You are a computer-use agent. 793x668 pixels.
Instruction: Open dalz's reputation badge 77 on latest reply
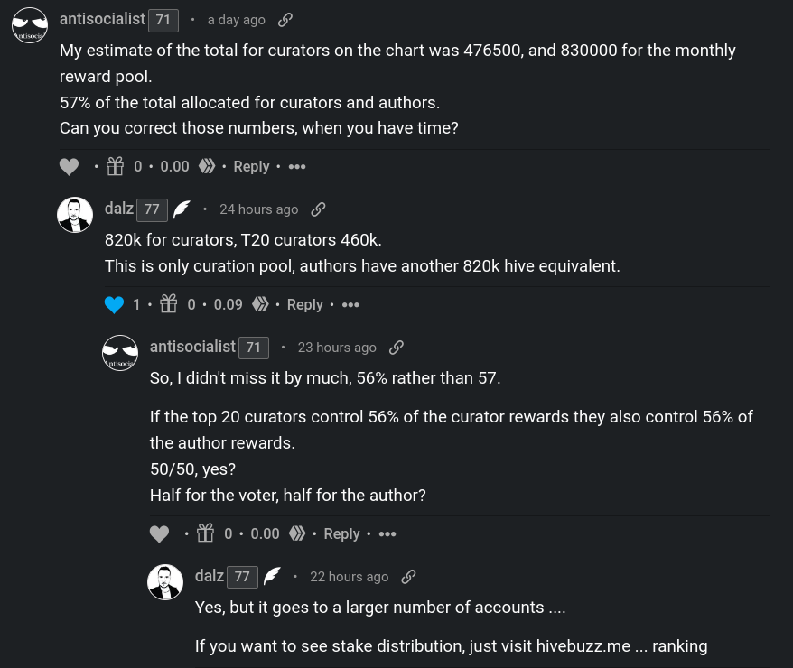coord(242,577)
